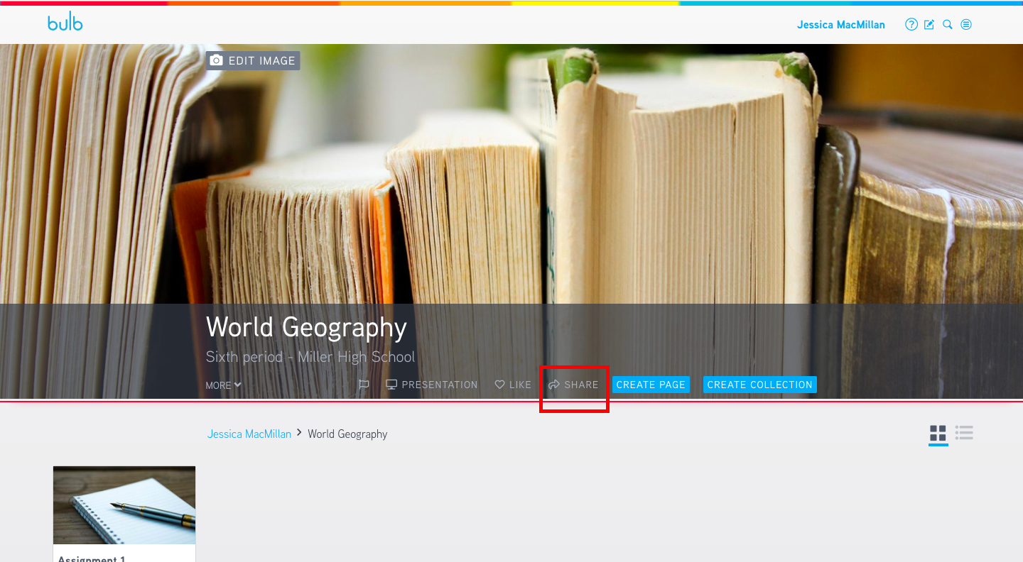Click the compose edit icon in header

929,25
